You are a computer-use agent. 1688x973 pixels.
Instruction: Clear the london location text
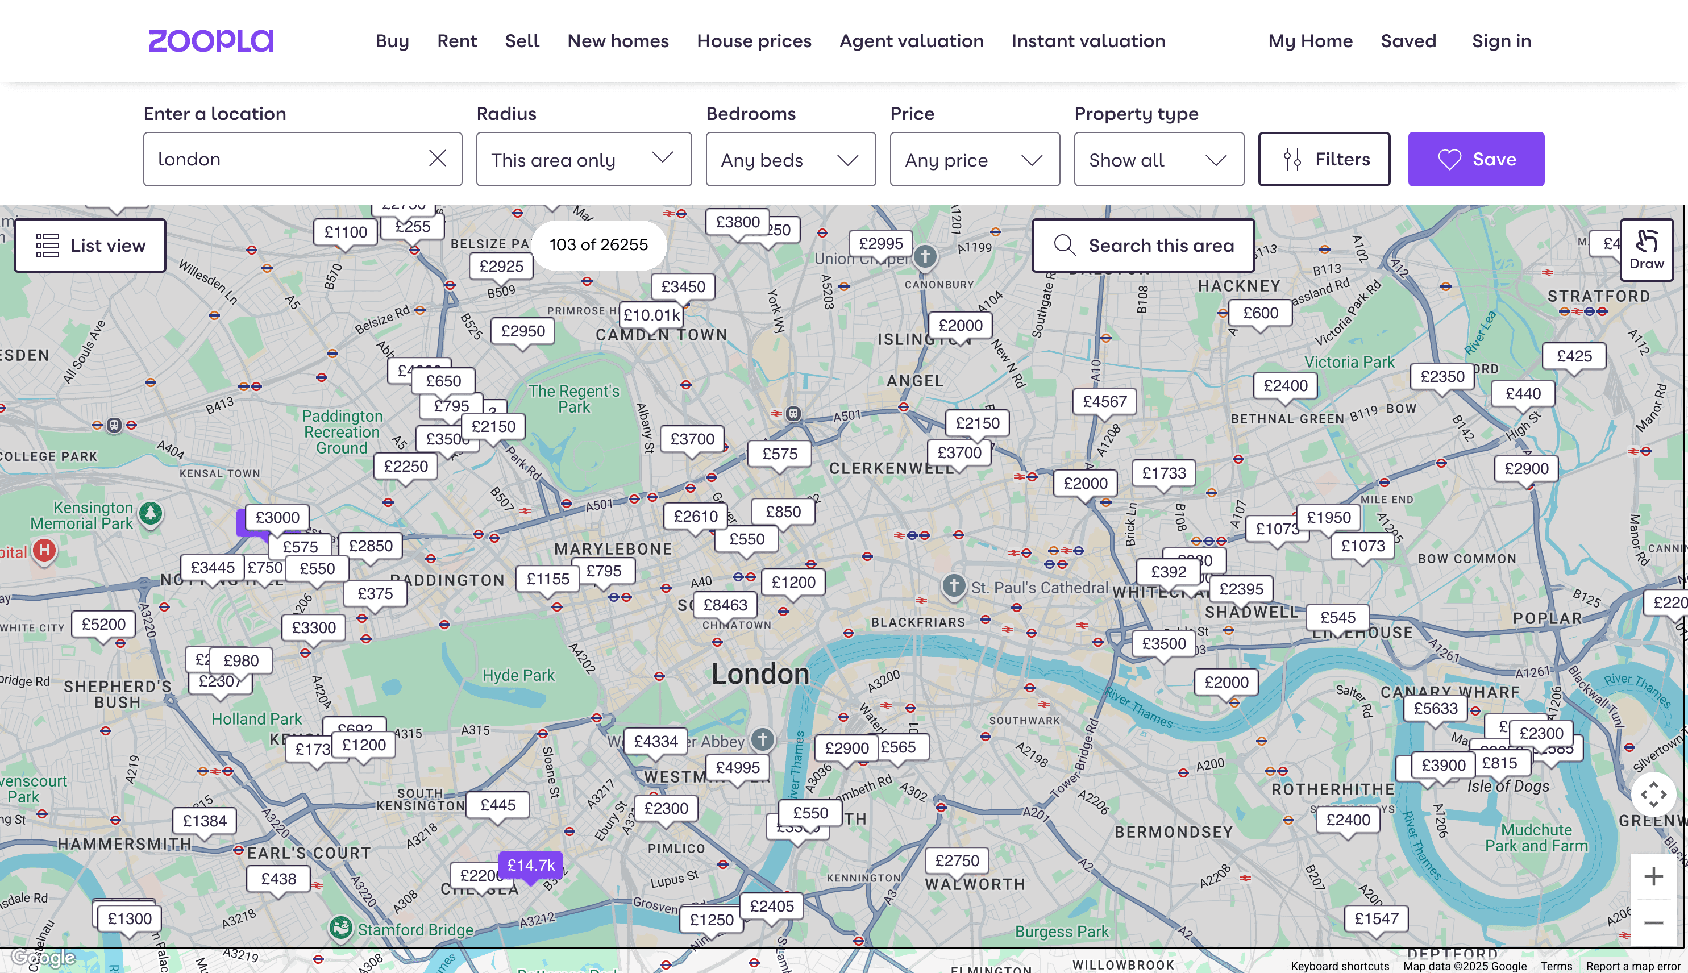437,159
